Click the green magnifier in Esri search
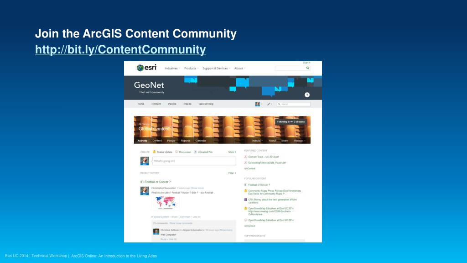 (x=308, y=68)
